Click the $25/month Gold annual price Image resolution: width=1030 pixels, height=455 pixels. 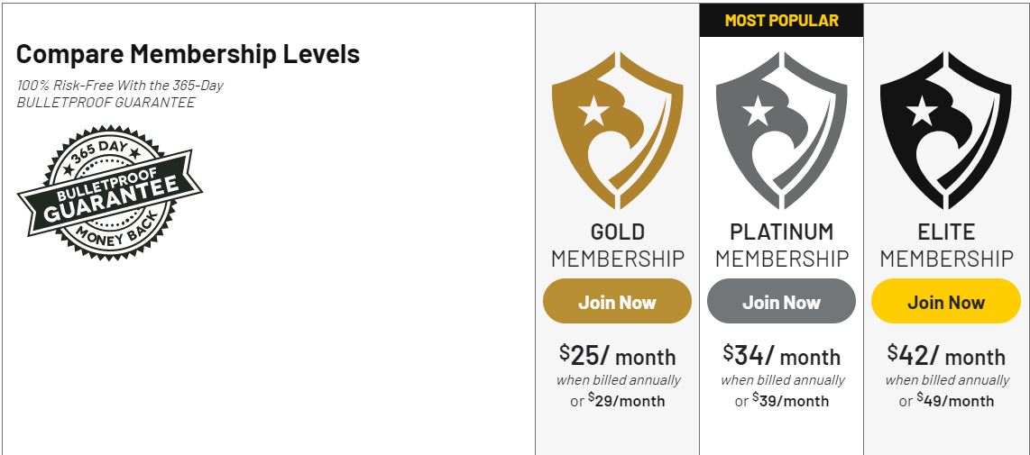pos(617,356)
